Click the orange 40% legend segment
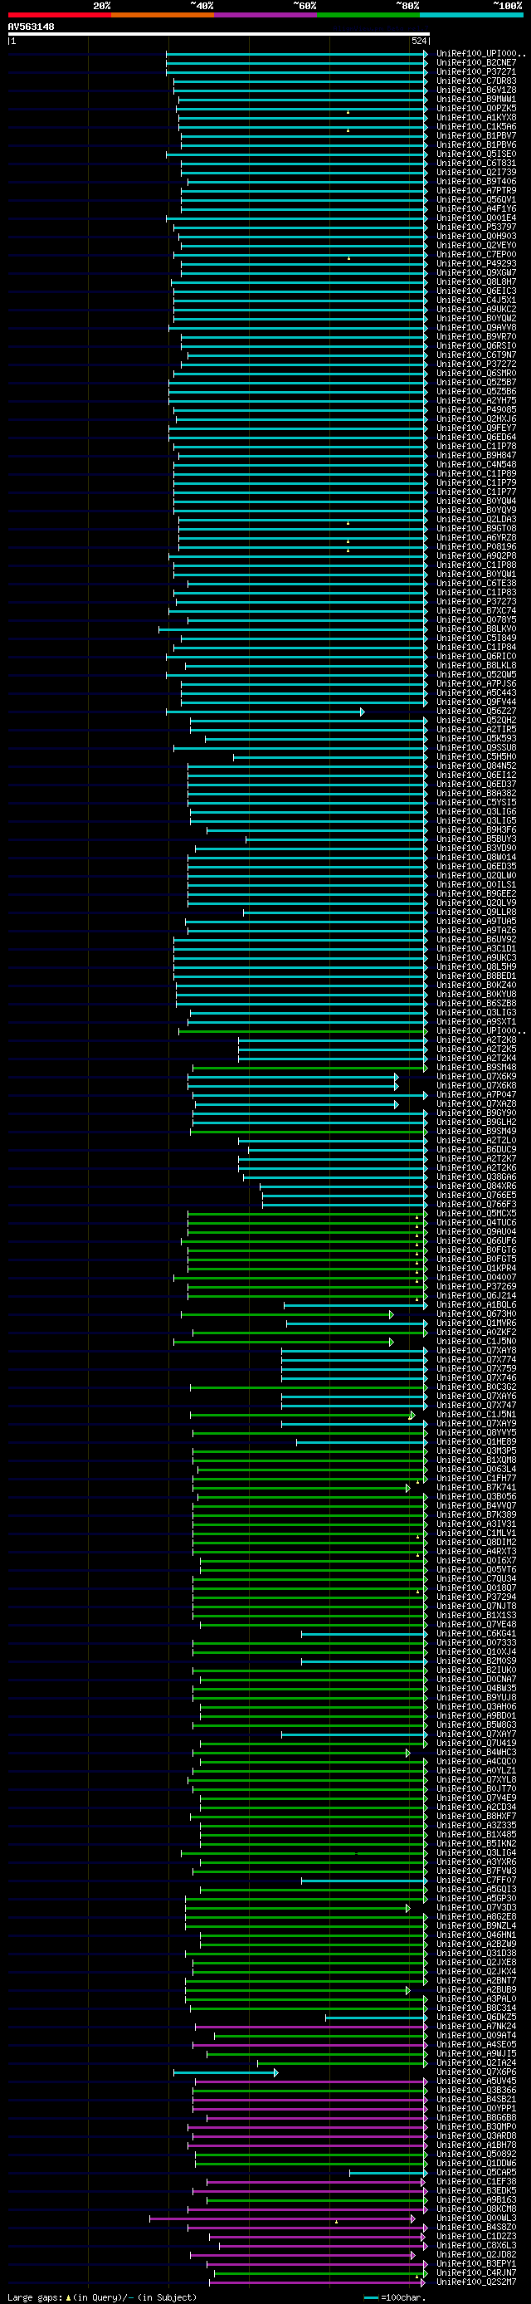Image resolution: width=531 pixels, height=2304 pixels. (x=163, y=15)
